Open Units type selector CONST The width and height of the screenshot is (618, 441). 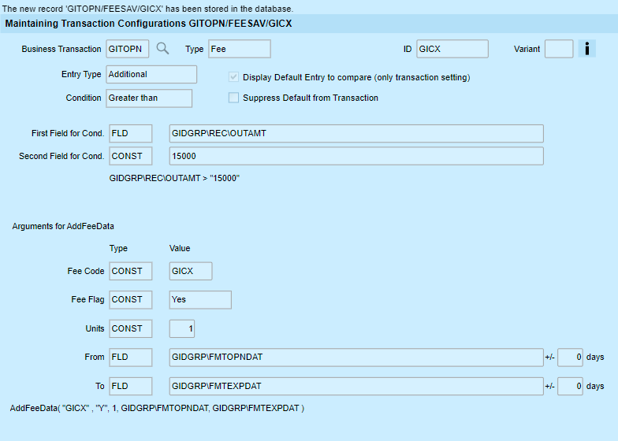click(x=131, y=328)
